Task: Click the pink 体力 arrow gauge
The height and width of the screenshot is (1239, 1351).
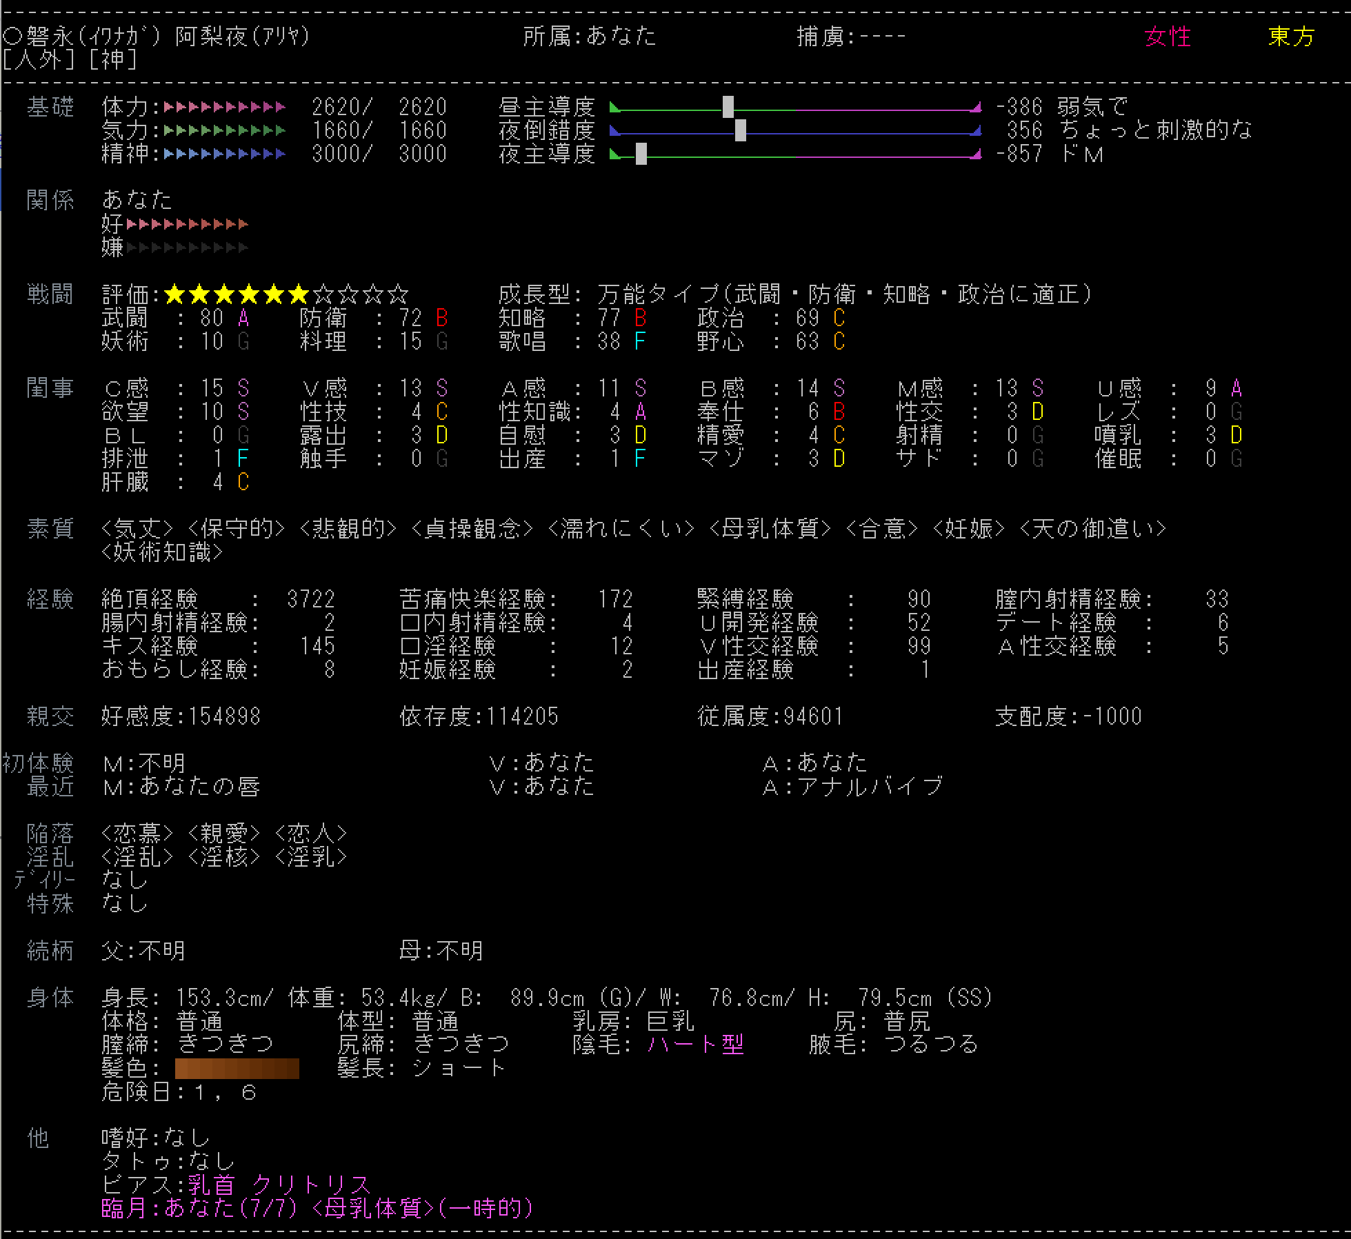Action: click(x=224, y=107)
